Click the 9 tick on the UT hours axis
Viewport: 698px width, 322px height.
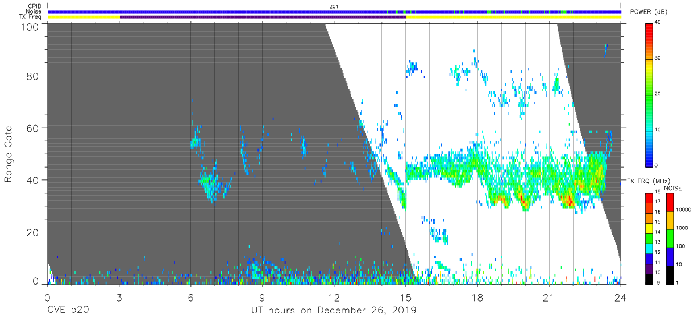262,298
